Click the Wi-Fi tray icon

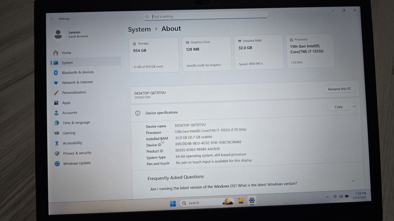(x=335, y=197)
